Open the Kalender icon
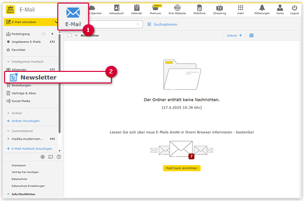 coord(137,10)
